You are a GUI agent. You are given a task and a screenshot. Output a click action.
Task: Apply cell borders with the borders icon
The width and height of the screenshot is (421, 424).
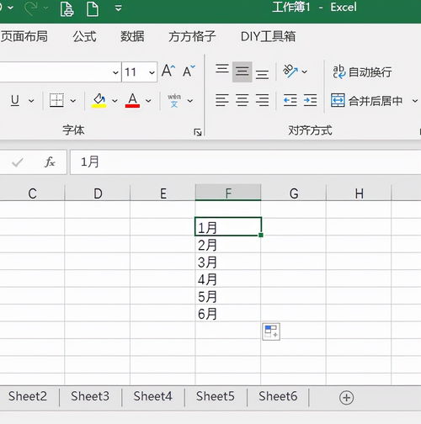point(56,100)
